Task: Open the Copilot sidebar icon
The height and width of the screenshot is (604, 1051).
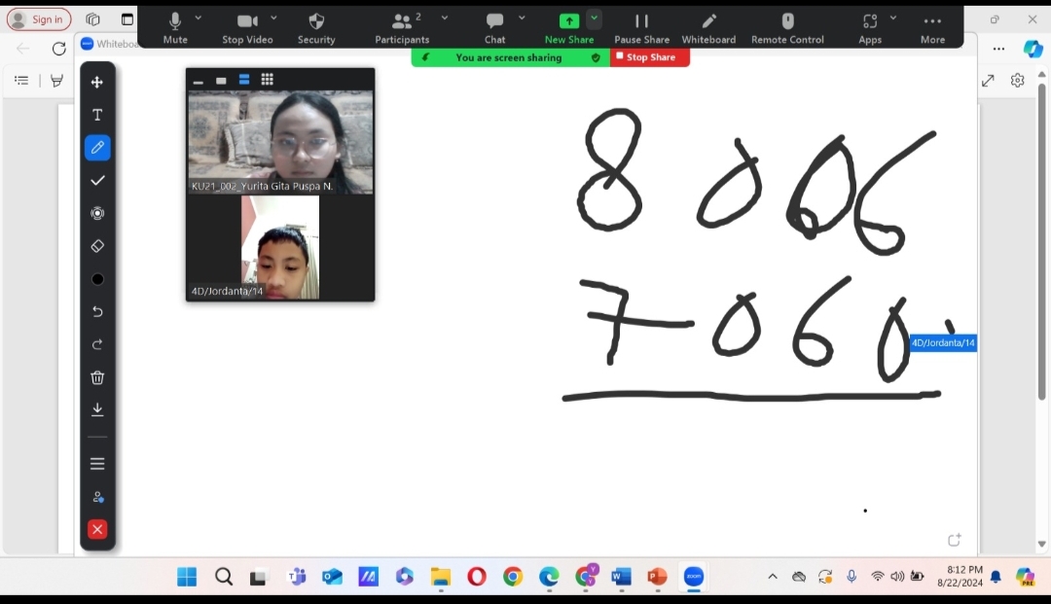Action: point(1033,49)
